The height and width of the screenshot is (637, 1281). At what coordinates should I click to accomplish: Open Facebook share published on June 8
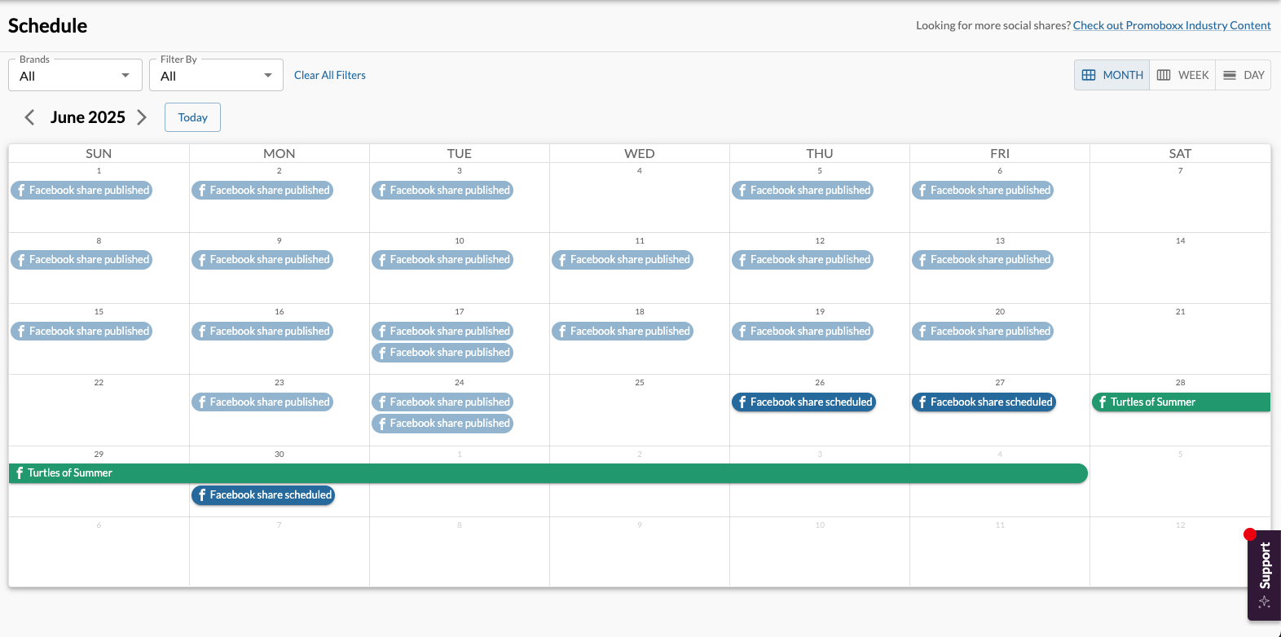click(x=81, y=259)
